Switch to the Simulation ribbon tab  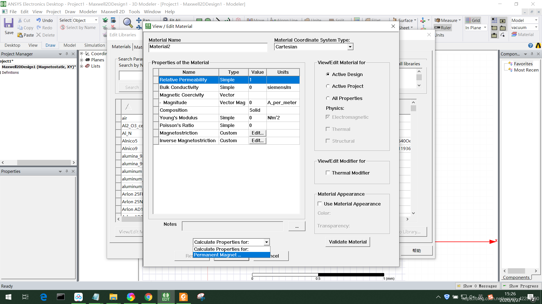coord(94,45)
